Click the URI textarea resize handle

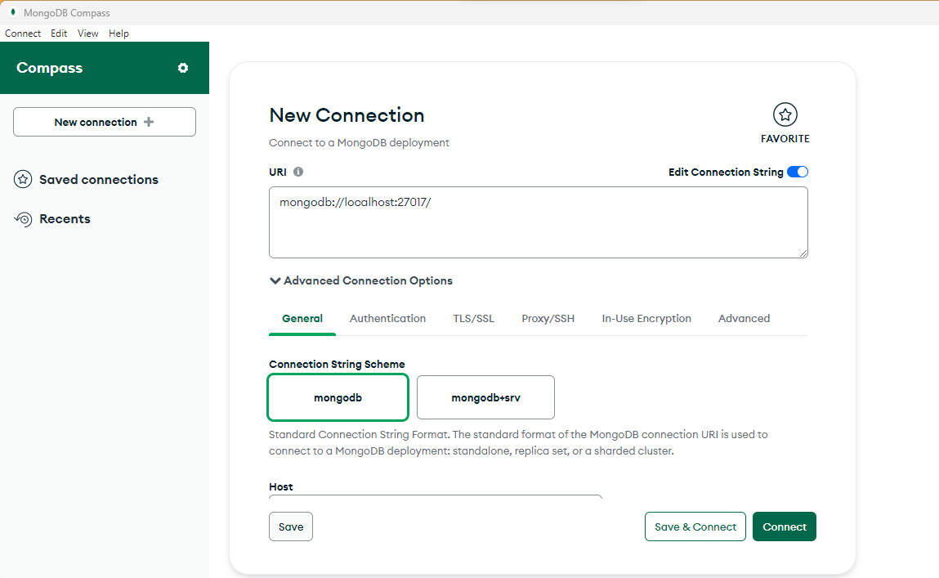[803, 253]
